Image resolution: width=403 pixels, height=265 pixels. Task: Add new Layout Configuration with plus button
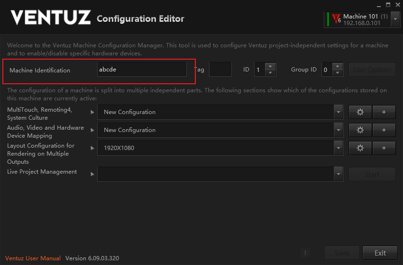click(384, 148)
